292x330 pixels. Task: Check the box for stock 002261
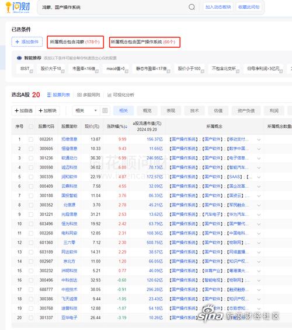click(31, 139)
